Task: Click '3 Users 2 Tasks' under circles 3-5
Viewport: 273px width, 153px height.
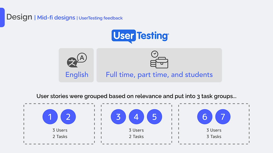Action: (x=136, y=133)
